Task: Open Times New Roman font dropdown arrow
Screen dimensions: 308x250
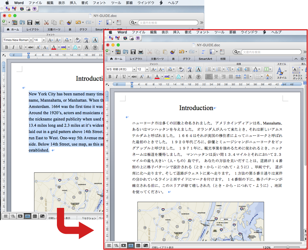Action: click(31, 40)
